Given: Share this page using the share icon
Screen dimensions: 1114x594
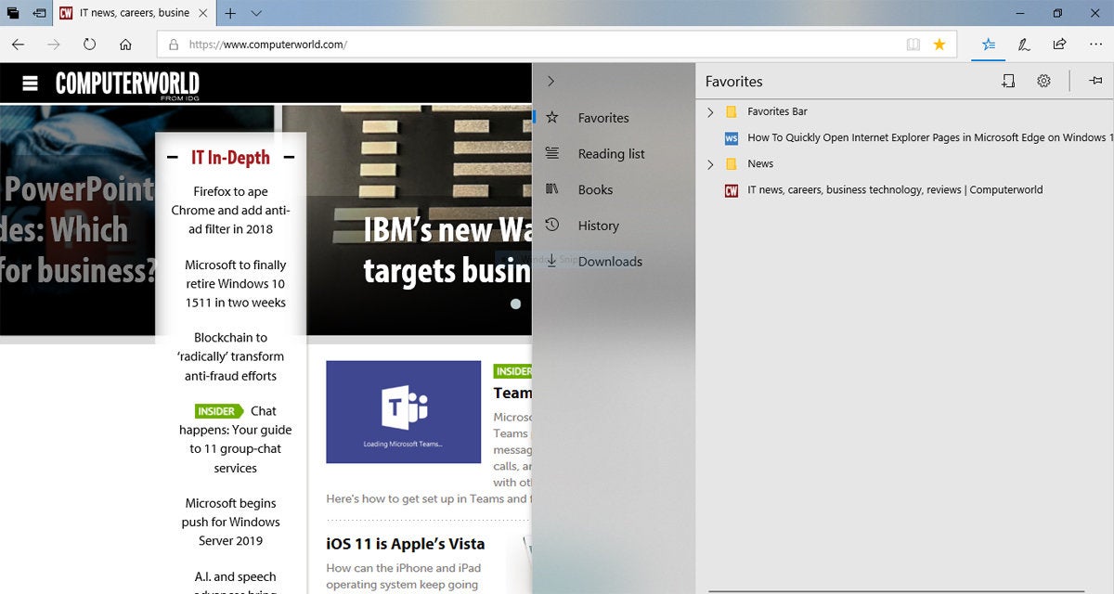Looking at the screenshot, I should (1059, 44).
